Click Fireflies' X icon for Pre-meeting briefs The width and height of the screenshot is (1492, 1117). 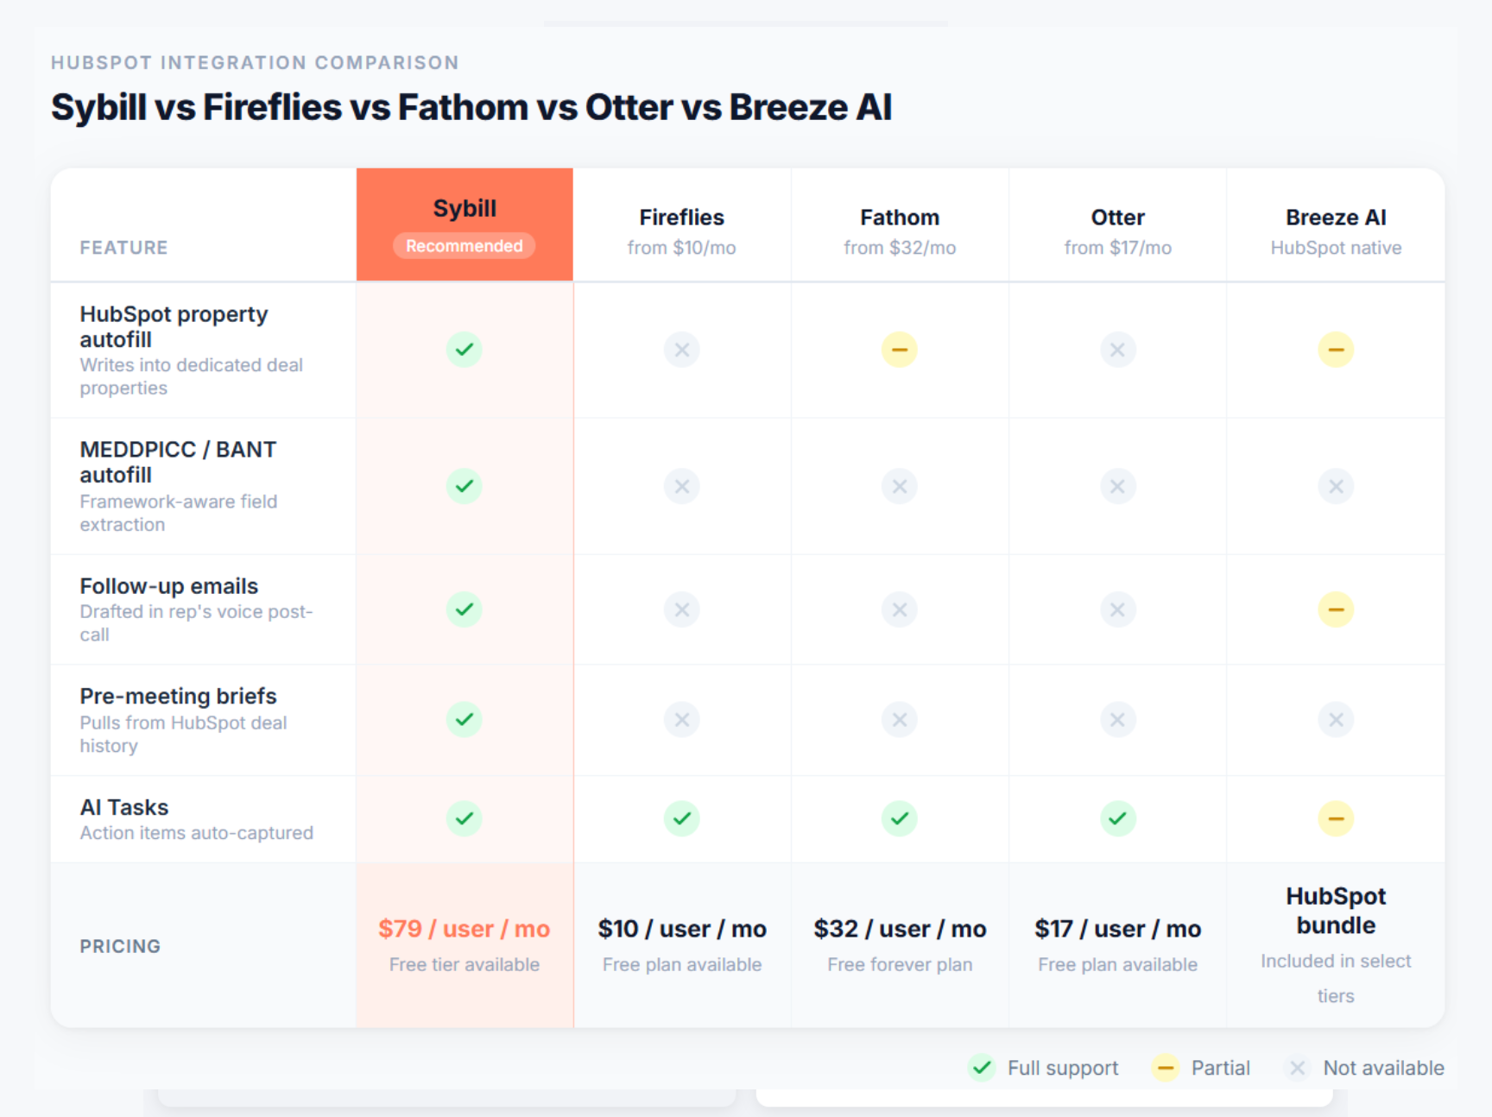pos(682,719)
